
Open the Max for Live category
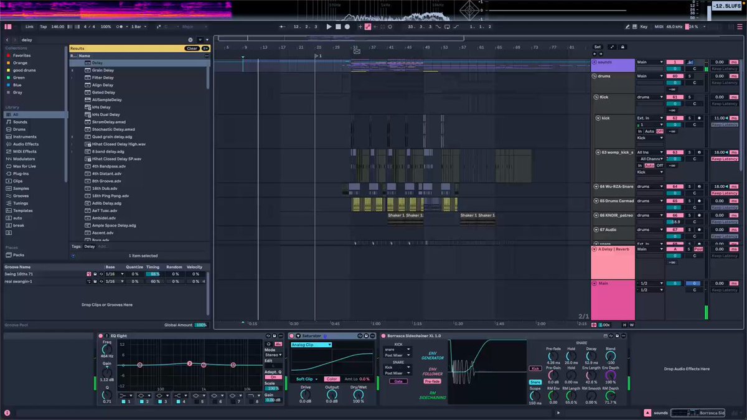click(x=24, y=166)
